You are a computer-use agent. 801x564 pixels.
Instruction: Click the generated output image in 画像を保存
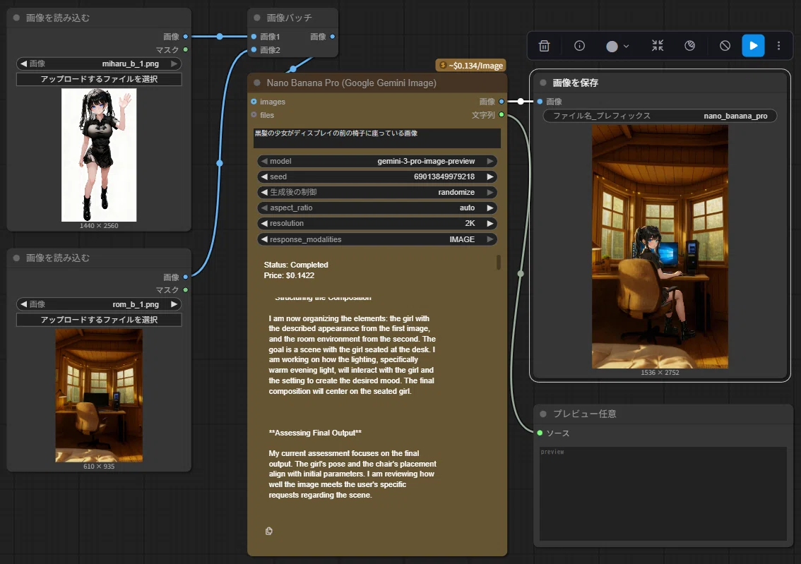pyautogui.click(x=660, y=246)
